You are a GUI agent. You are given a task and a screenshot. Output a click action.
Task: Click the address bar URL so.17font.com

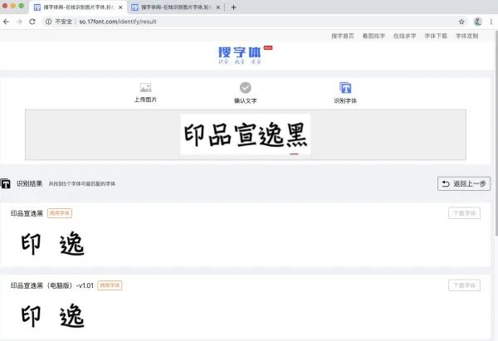pyautogui.click(x=118, y=22)
